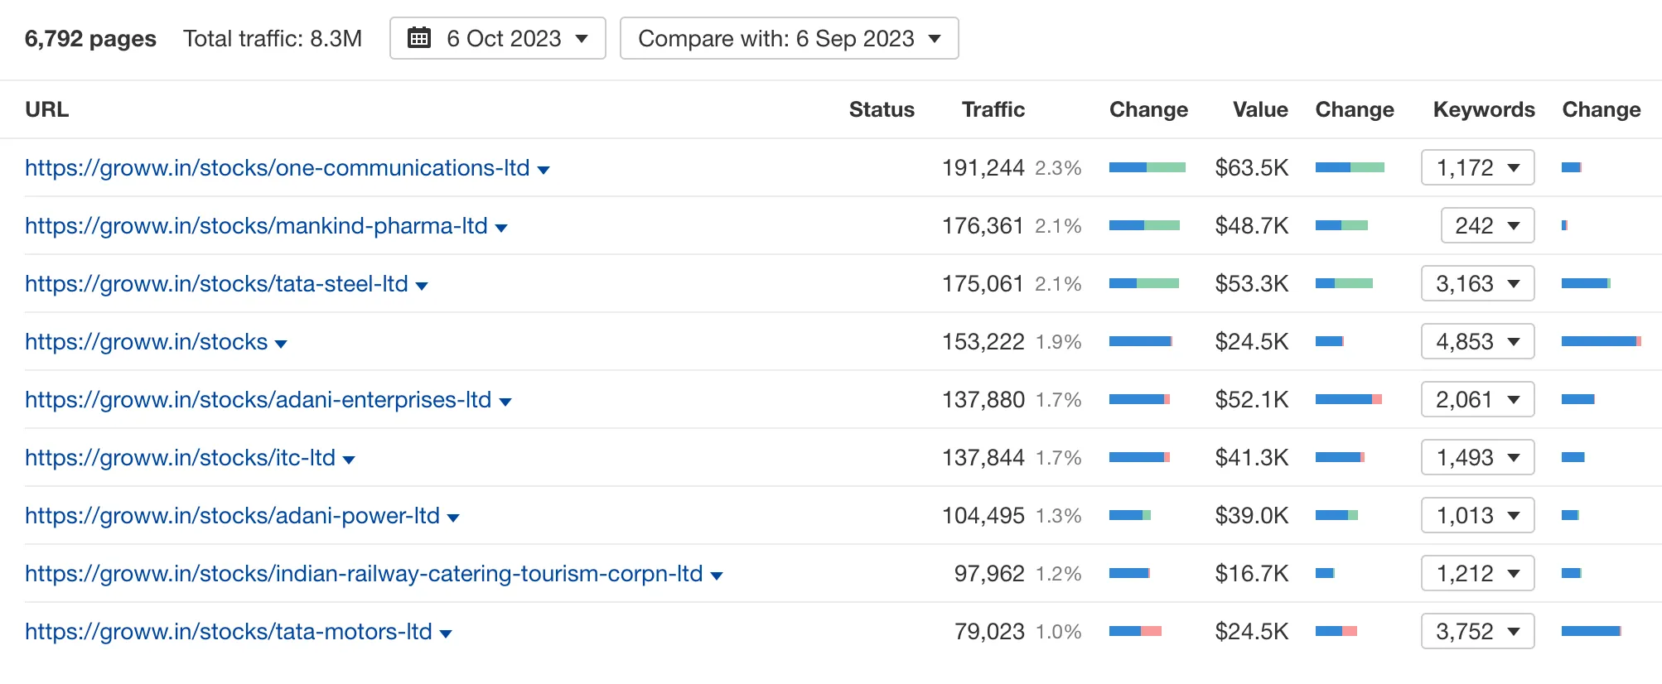Open the 4,853 keywords dropdown
The height and width of the screenshot is (684, 1662).
tap(1478, 341)
